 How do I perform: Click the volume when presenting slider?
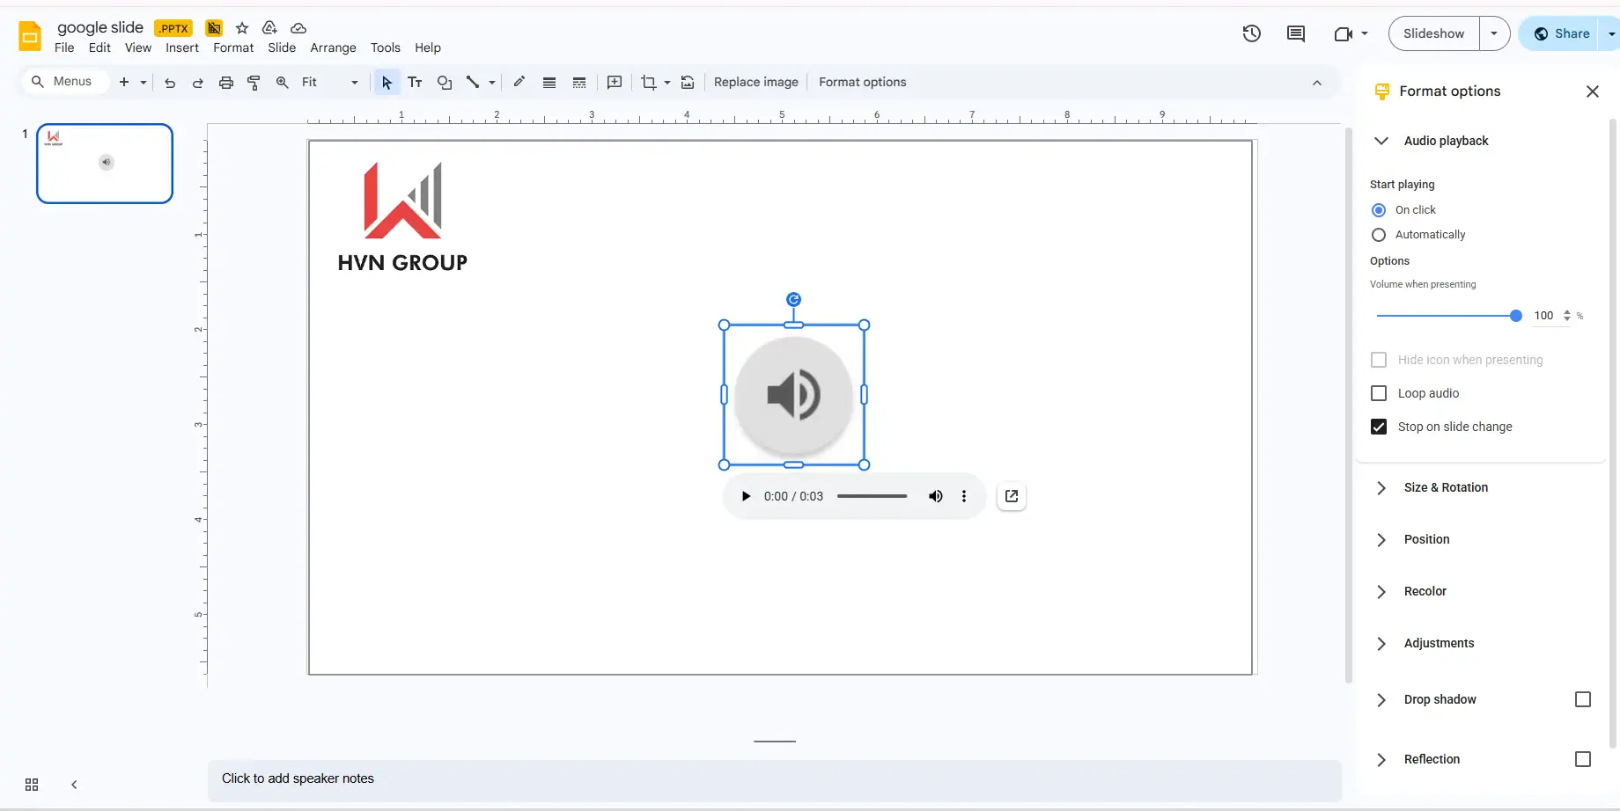1446,316
